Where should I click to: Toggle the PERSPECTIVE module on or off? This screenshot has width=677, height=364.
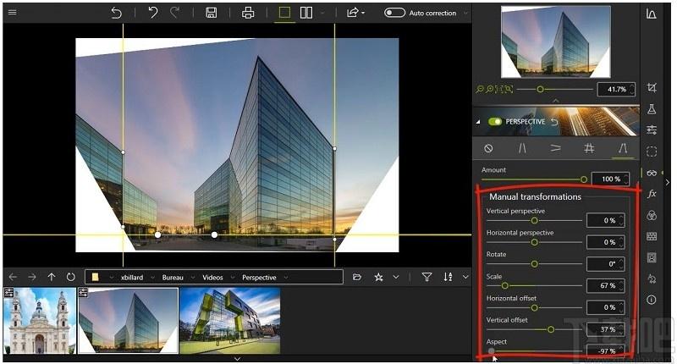(495, 122)
